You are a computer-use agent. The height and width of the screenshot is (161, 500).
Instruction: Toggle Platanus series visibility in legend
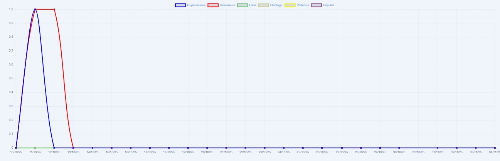tap(303, 5)
